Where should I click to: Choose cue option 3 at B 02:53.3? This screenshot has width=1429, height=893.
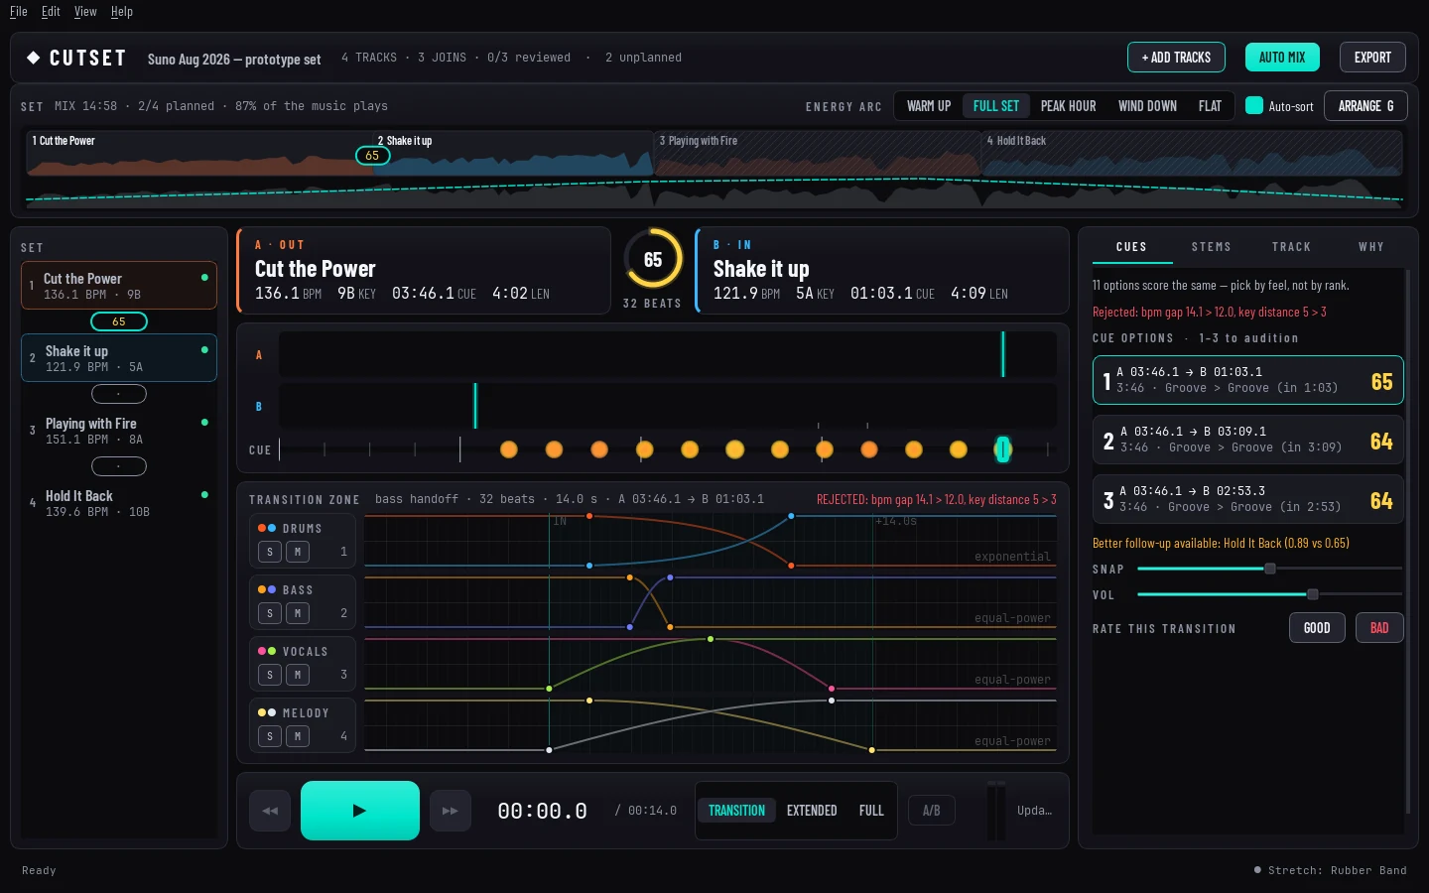pos(1248,499)
